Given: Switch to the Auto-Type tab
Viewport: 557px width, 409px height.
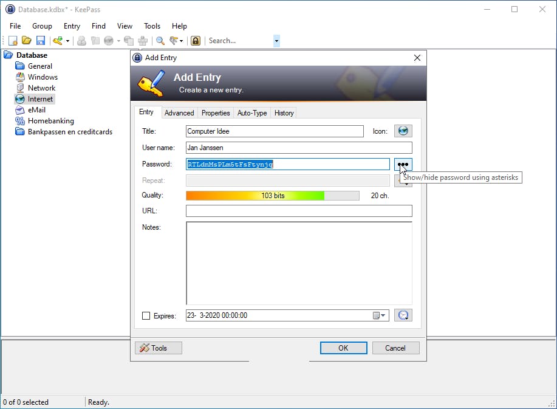Looking at the screenshot, I should (x=252, y=113).
